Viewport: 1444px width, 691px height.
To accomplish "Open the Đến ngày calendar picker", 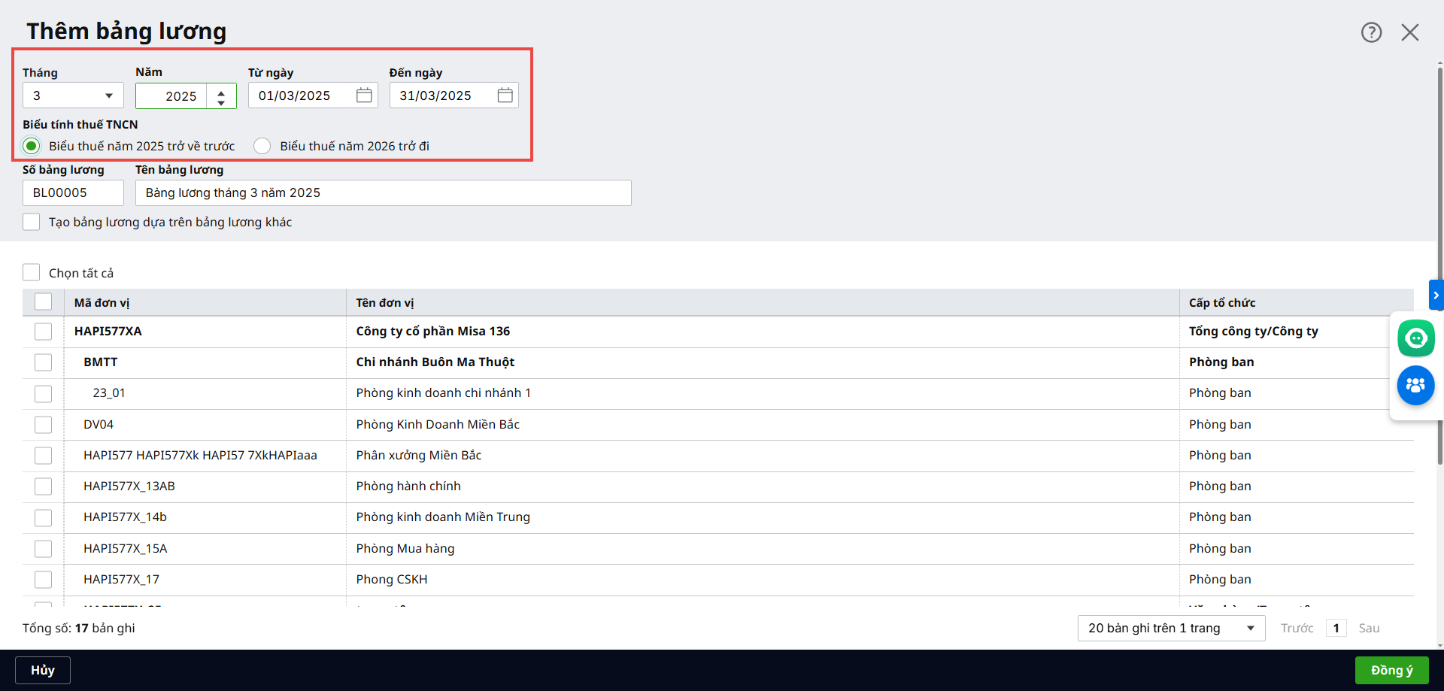I will click(x=505, y=95).
